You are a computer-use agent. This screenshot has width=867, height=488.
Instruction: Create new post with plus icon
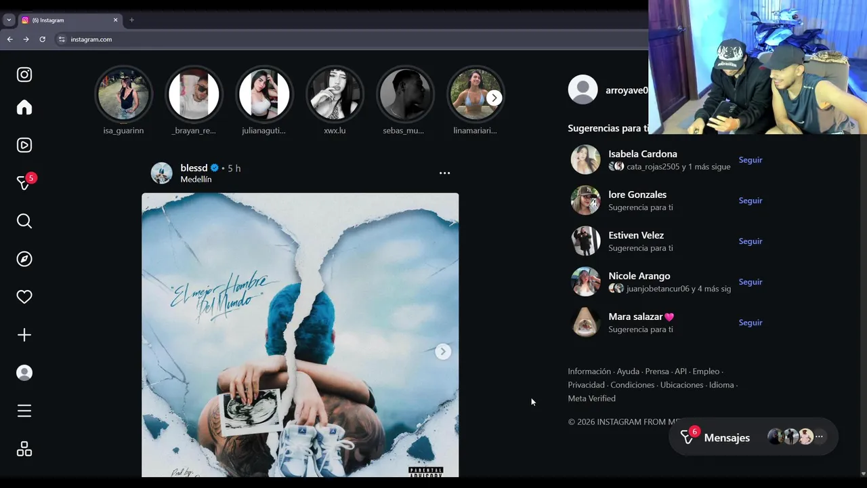tap(24, 335)
